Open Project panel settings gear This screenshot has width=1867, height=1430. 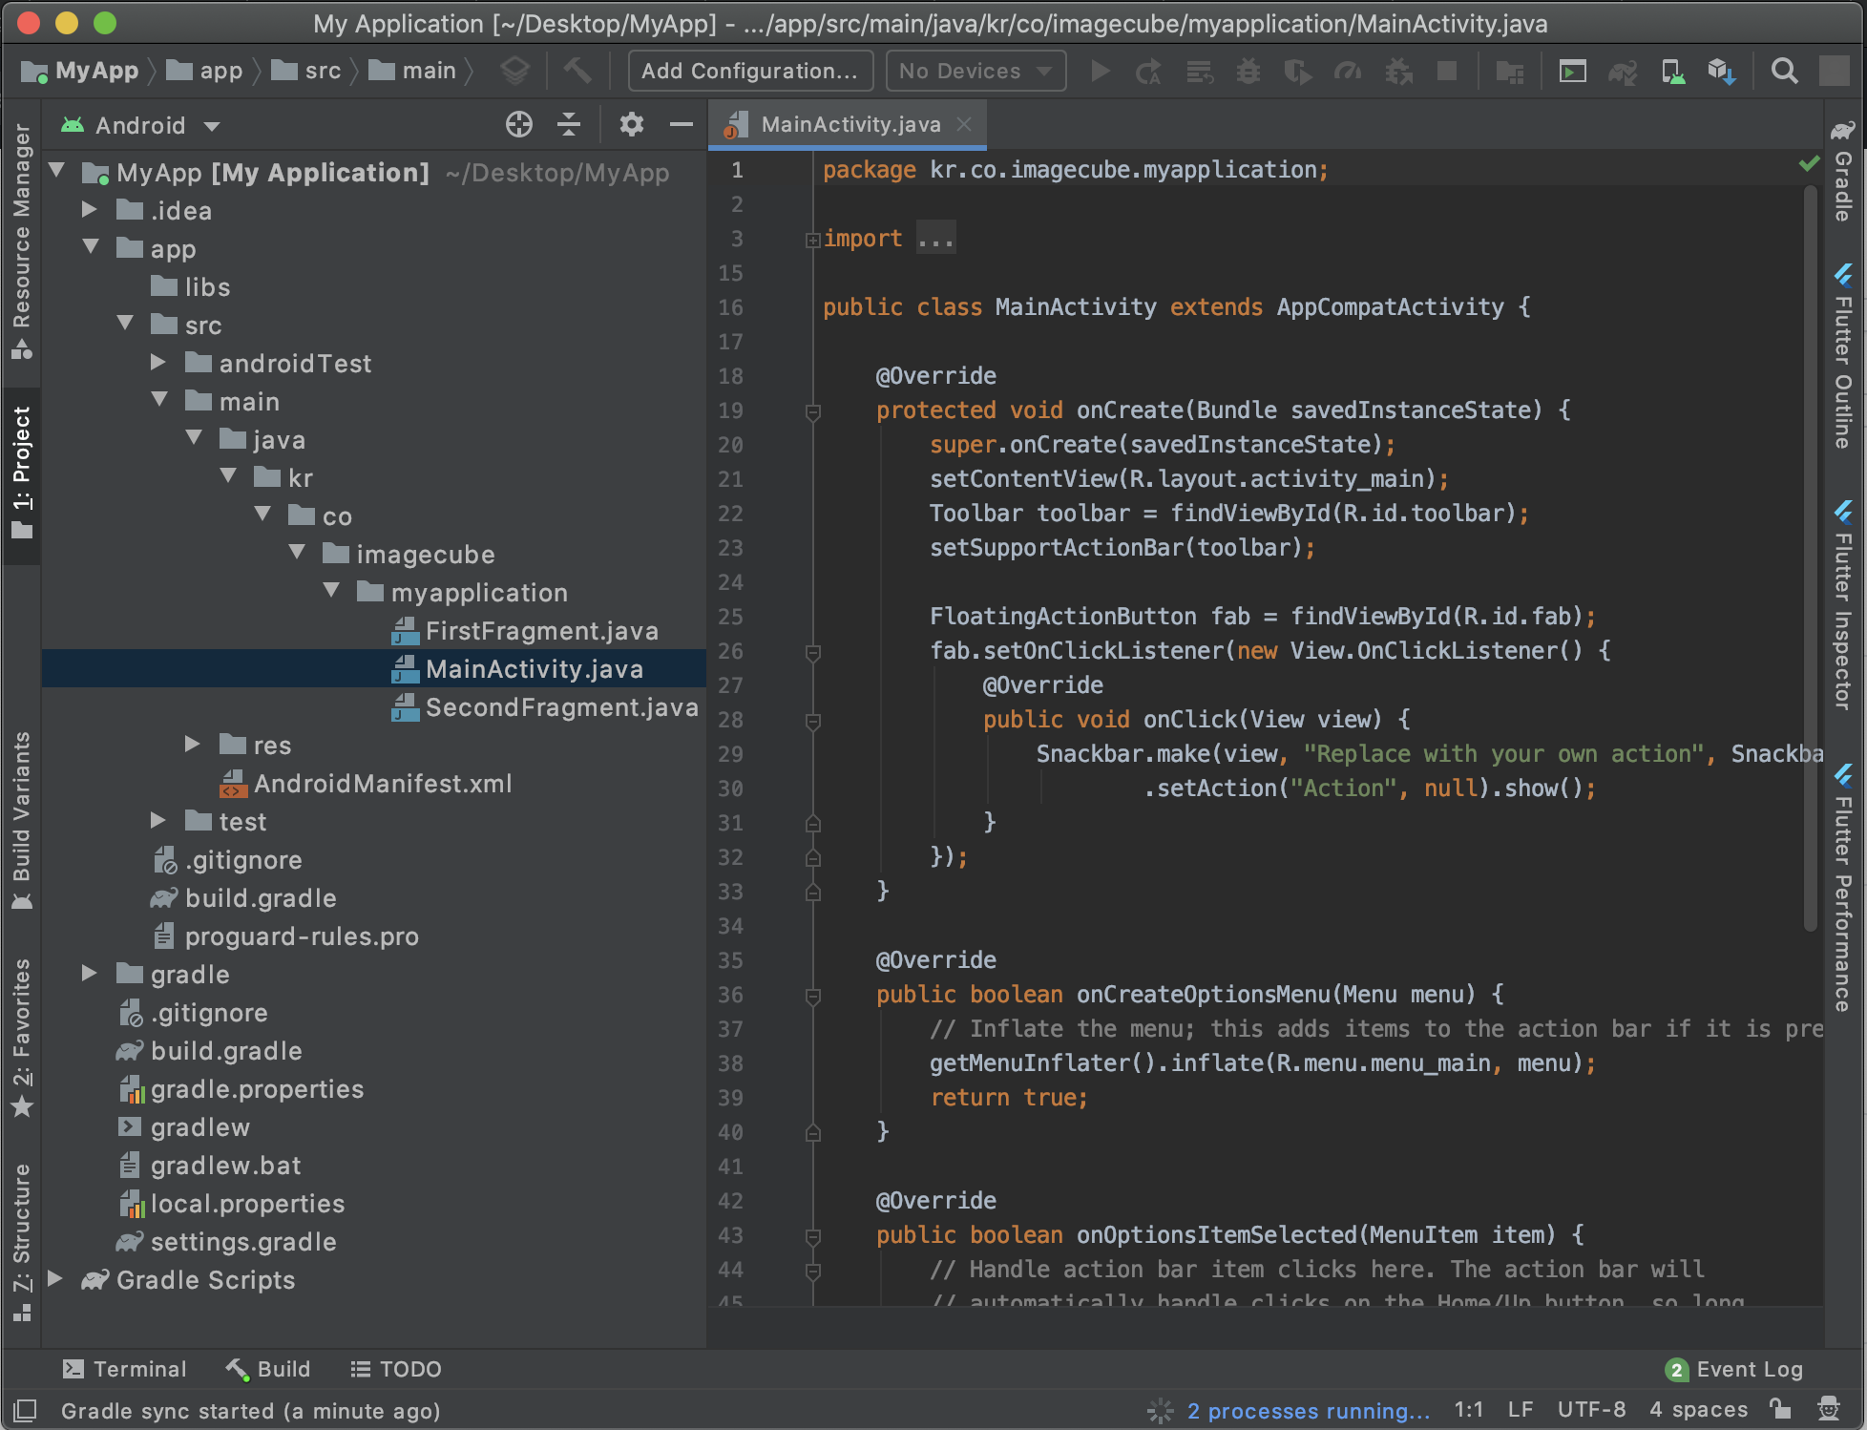(x=631, y=125)
